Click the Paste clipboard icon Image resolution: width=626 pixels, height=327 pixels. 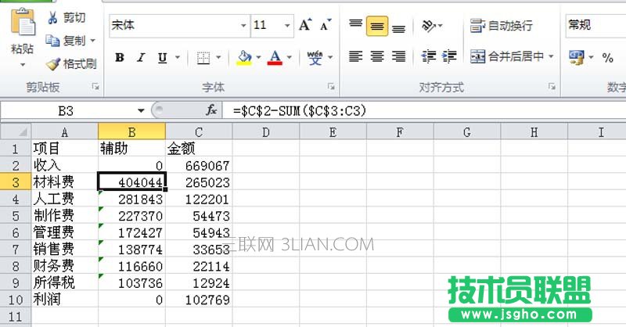pyautogui.click(x=23, y=23)
